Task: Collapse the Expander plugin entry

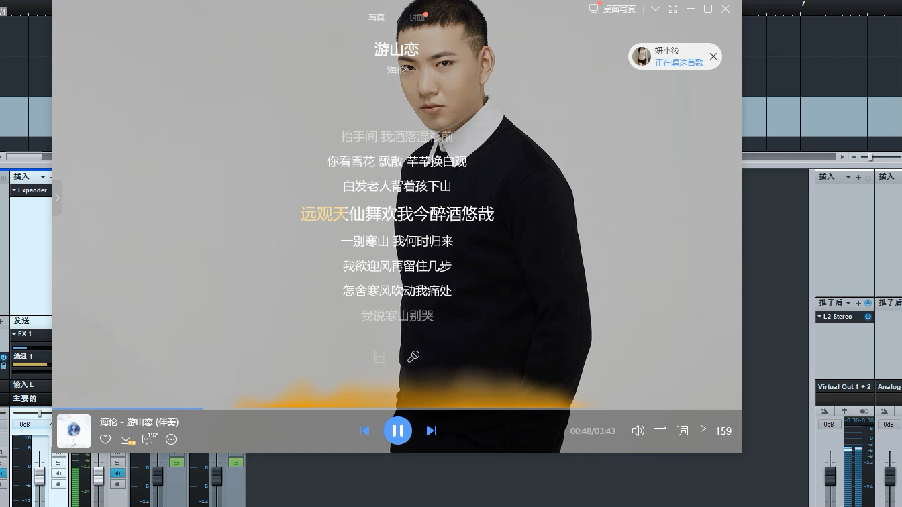Action: 15,190
